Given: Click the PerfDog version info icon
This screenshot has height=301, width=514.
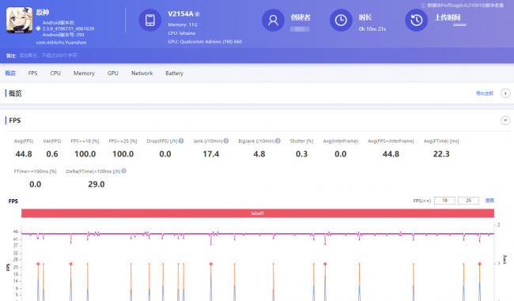Looking at the screenshot, I should click(424, 6).
